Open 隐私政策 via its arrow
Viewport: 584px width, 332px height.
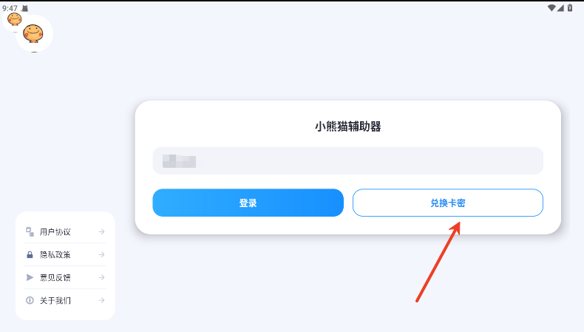pos(102,255)
